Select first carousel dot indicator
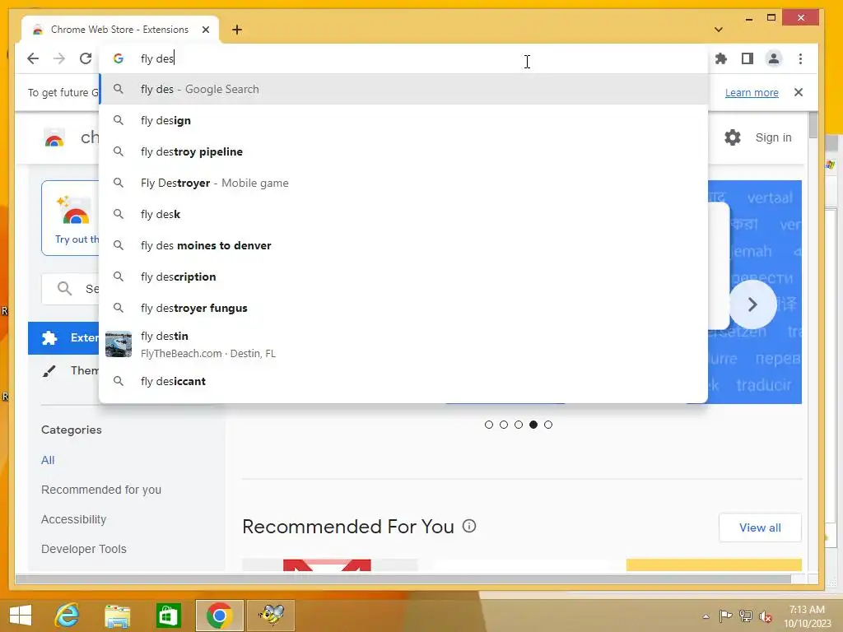Image resolution: width=843 pixels, height=632 pixels. [x=489, y=425]
